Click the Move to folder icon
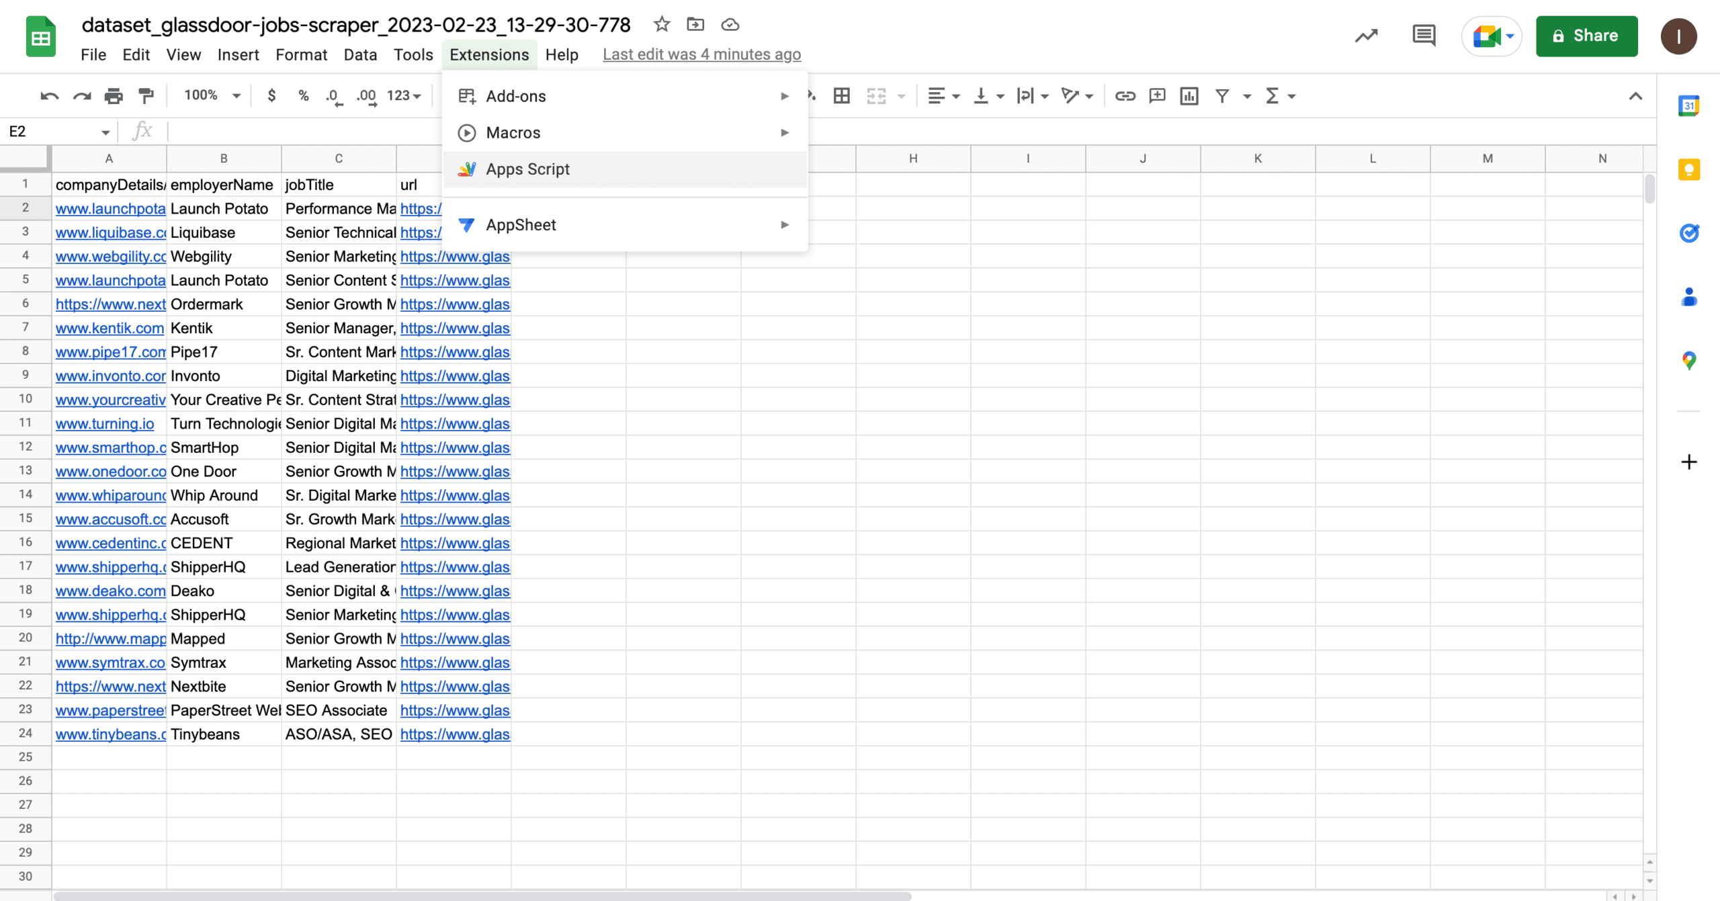The width and height of the screenshot is (1720, 901). pyautogui.click(x=695, y=25)
